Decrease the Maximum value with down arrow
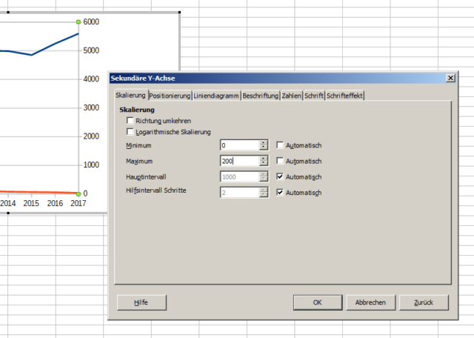The height and width of the screenshot is (338, 474). coord(263,164)
